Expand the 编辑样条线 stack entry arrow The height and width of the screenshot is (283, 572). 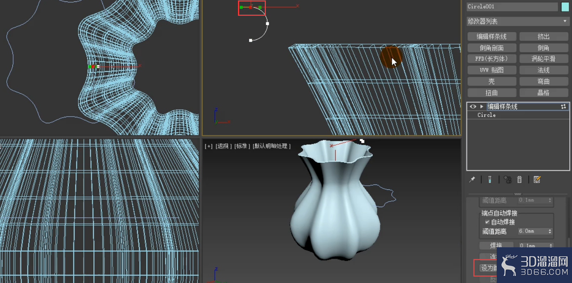pos(482,107)
